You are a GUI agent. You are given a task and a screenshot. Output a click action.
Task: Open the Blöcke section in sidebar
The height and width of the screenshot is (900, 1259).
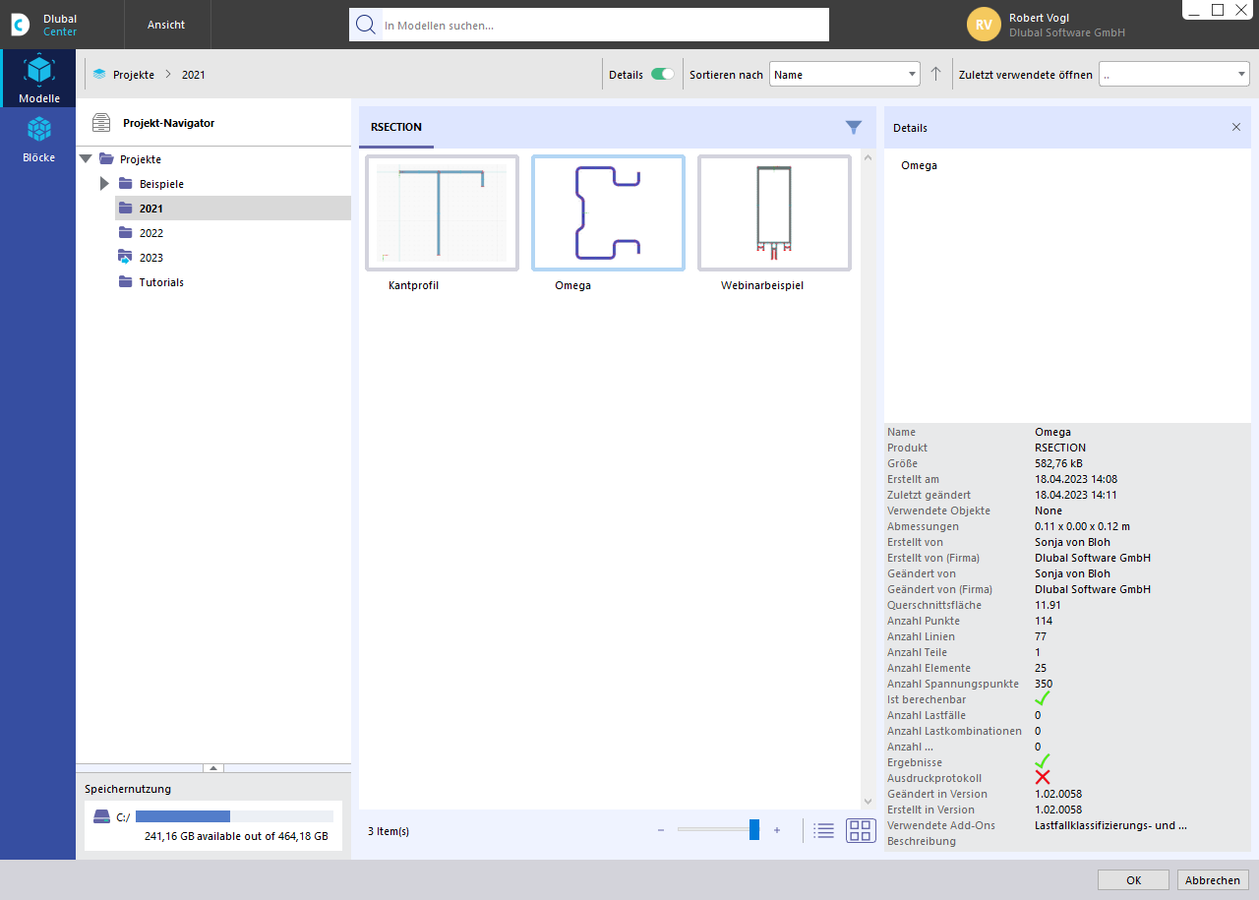tap(38, 139)
